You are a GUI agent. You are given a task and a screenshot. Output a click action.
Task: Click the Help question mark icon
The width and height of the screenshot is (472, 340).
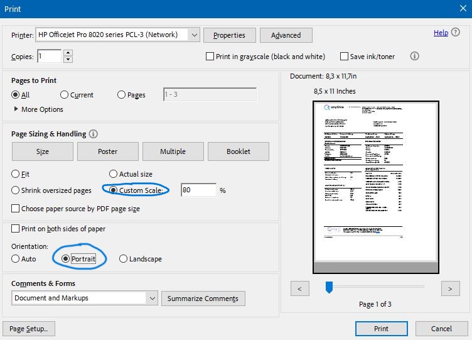coord(456,33)
